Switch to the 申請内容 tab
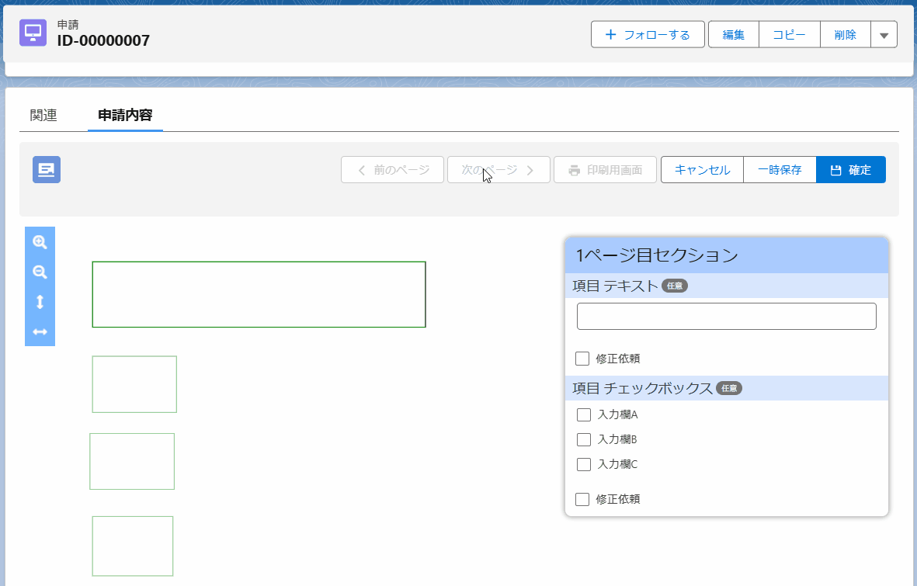The width and height of the screenshot is (917, 586). click(x=125, y=115)
